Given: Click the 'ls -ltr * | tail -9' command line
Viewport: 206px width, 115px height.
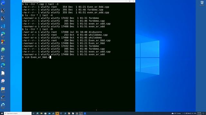Looking at the screenshot, I should [37, 29].
